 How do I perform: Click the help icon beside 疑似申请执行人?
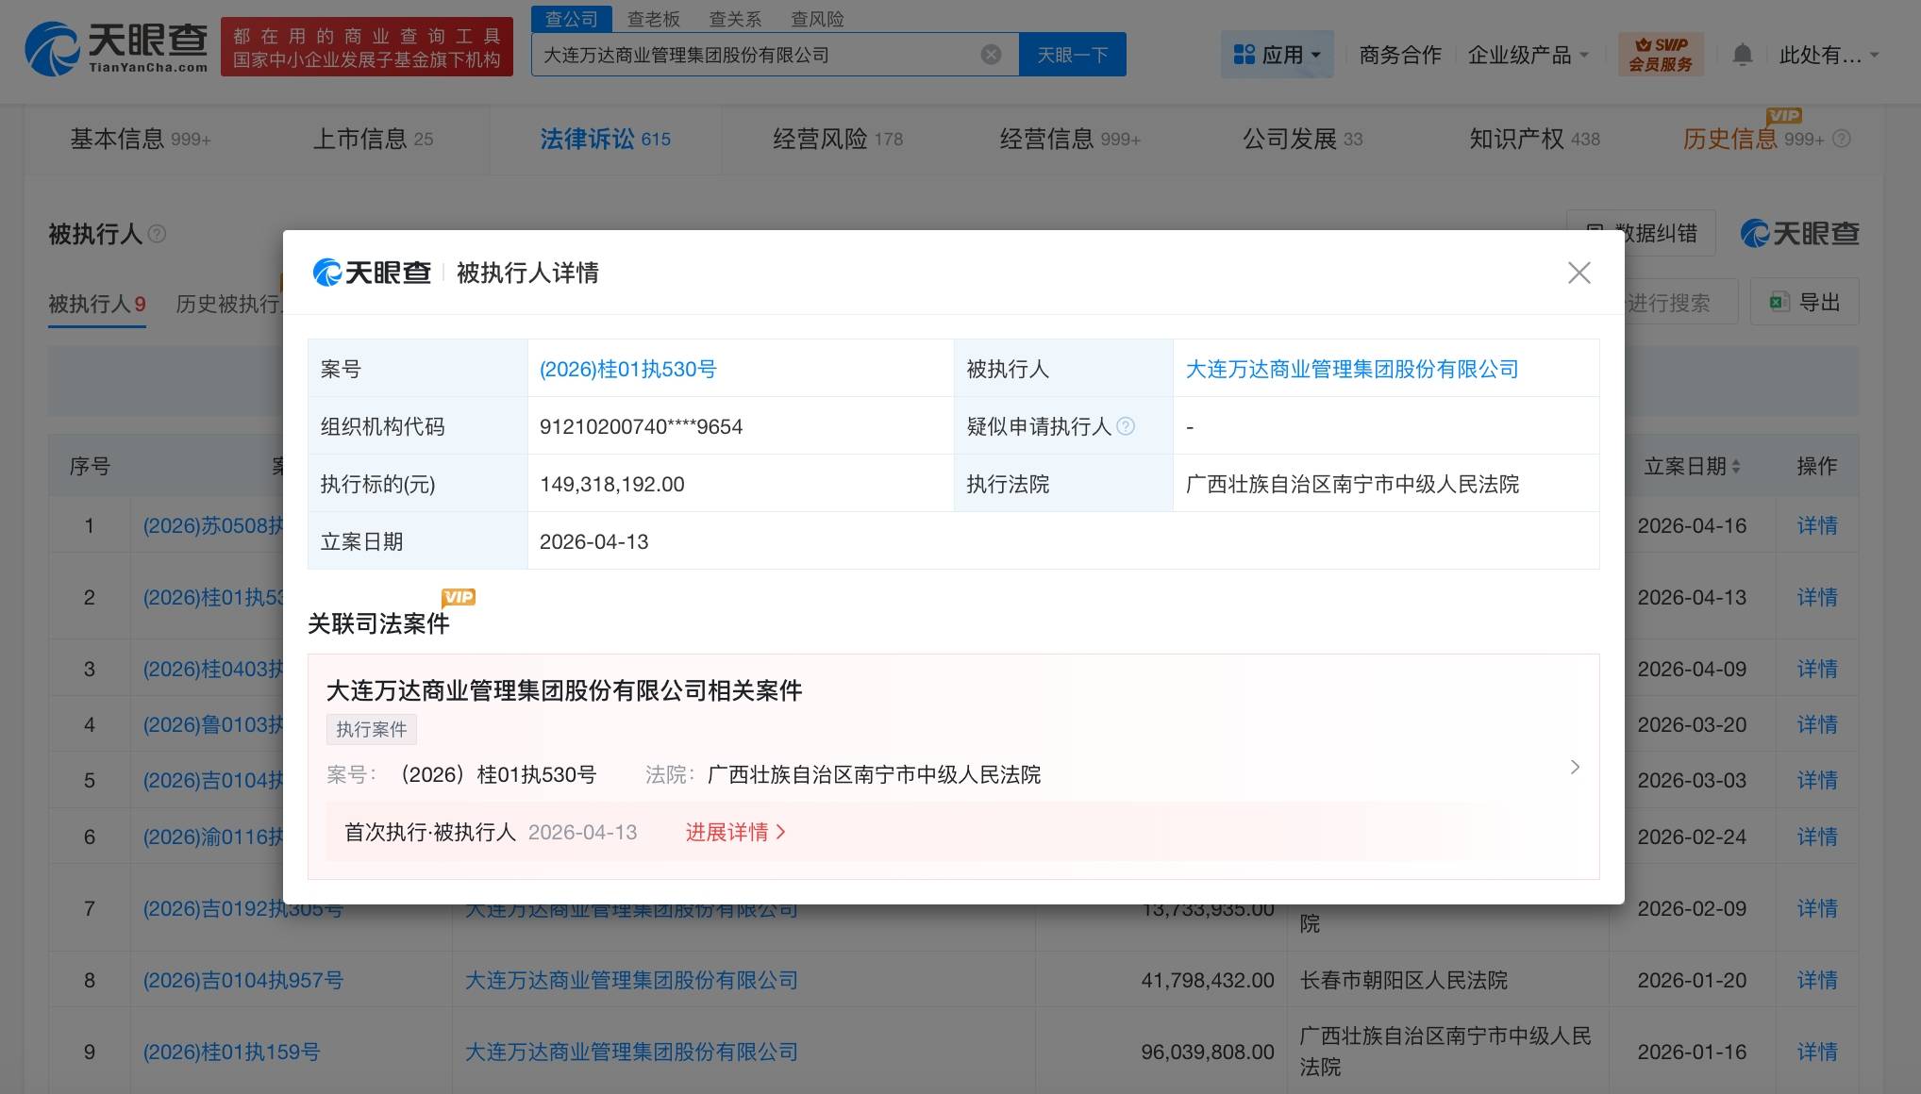(1126, 426)
